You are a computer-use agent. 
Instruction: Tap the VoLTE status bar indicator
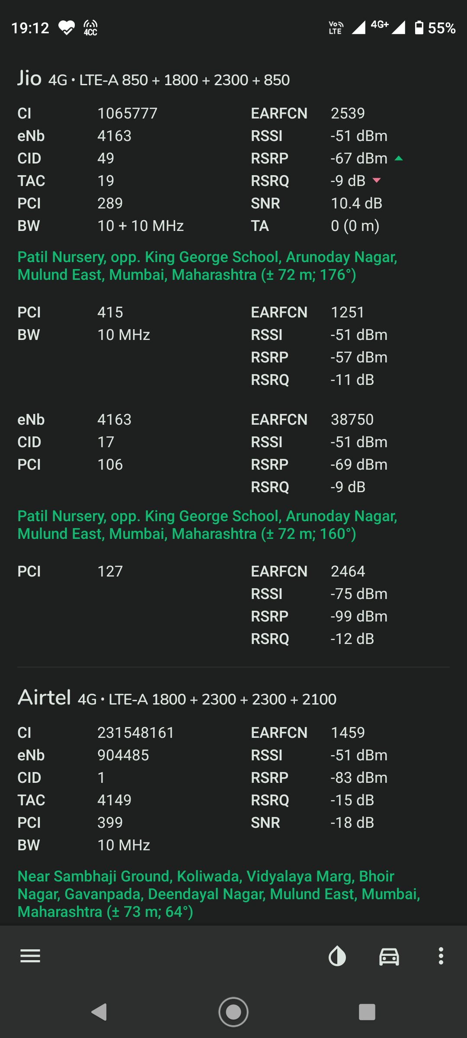336,28
